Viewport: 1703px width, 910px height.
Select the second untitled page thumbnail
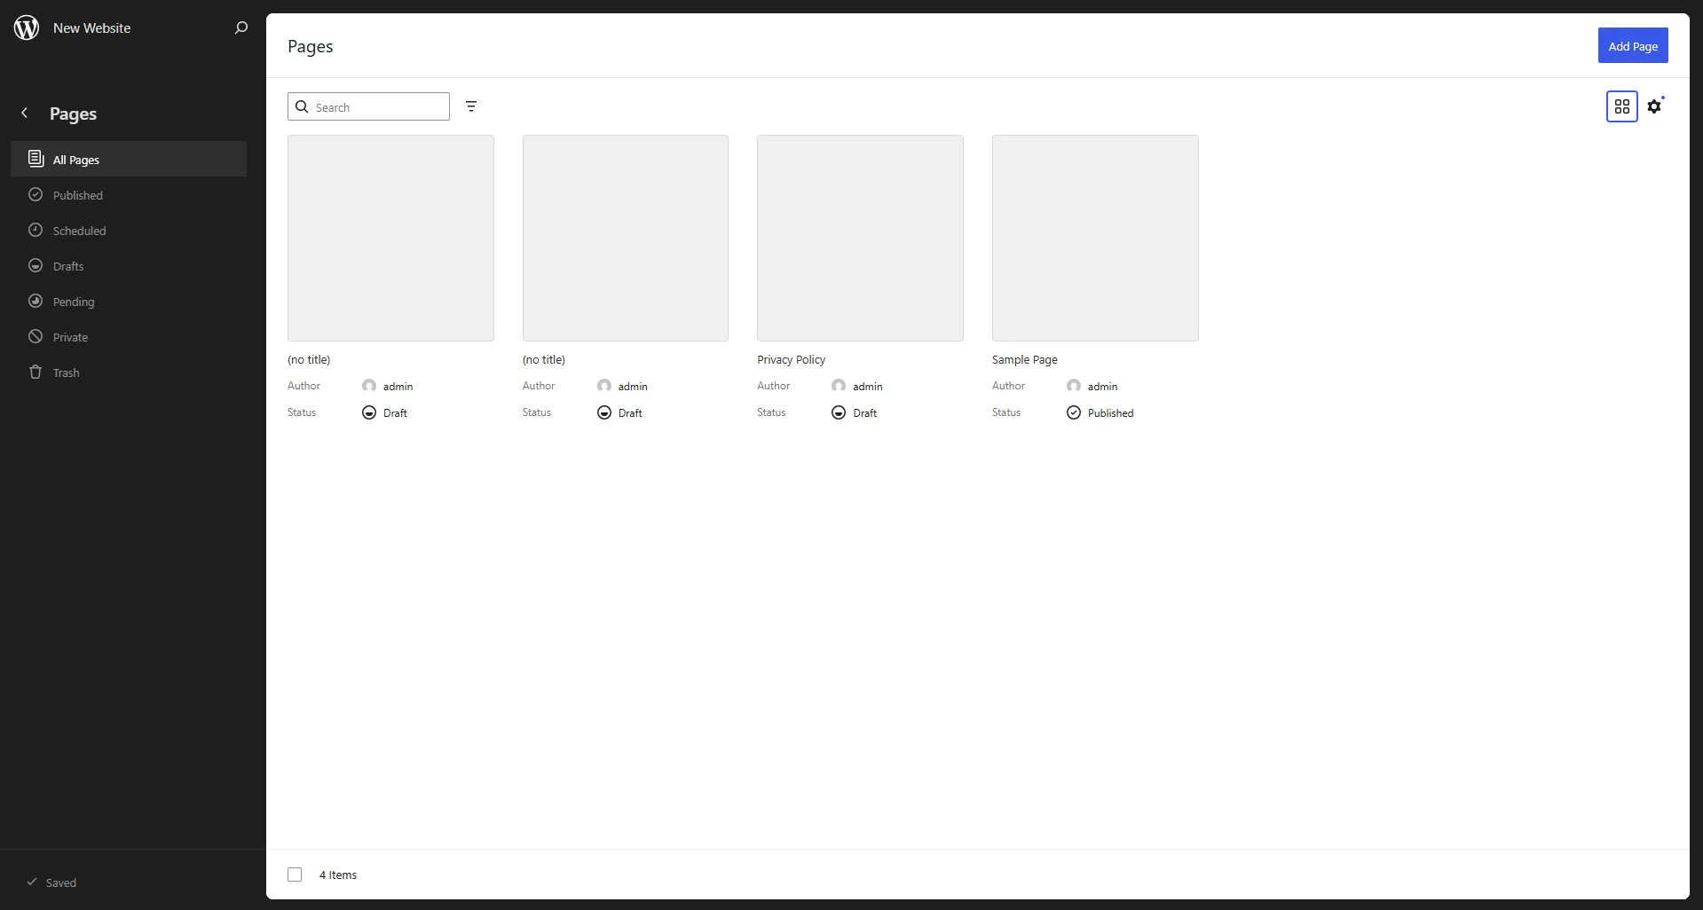tap(626, 238)
